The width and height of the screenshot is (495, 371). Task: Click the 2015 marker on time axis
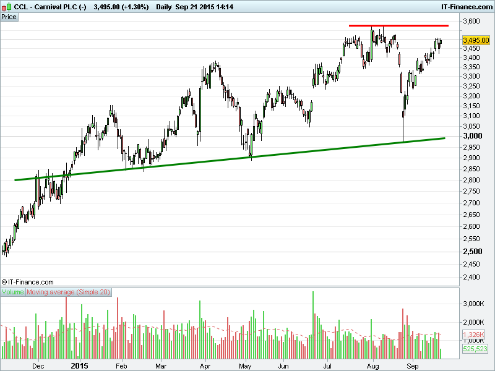tap(79, 365)
